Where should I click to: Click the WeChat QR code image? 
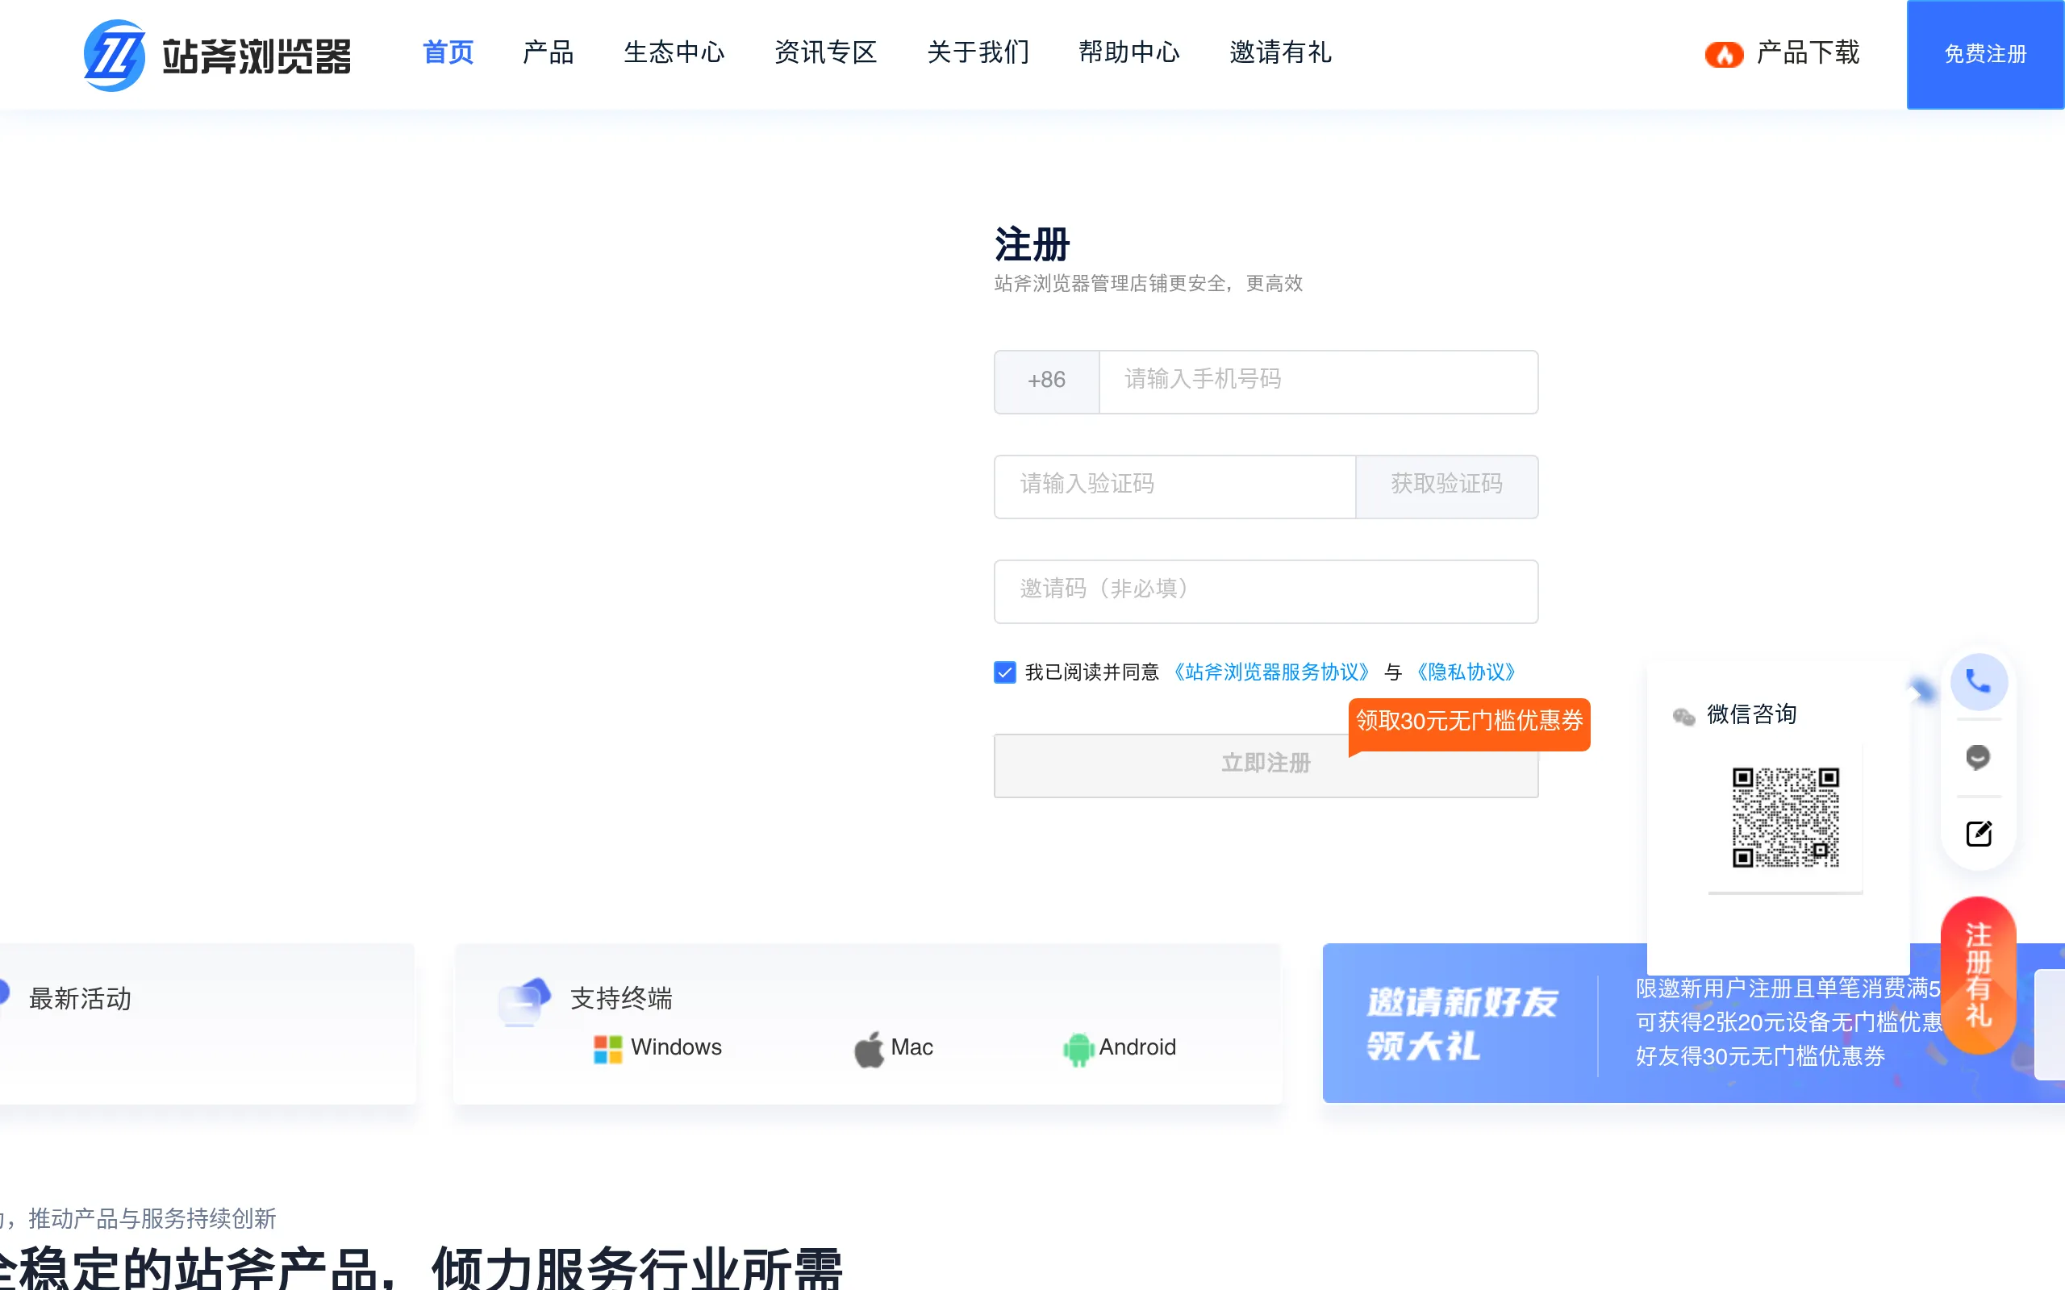click(1785, 818)
